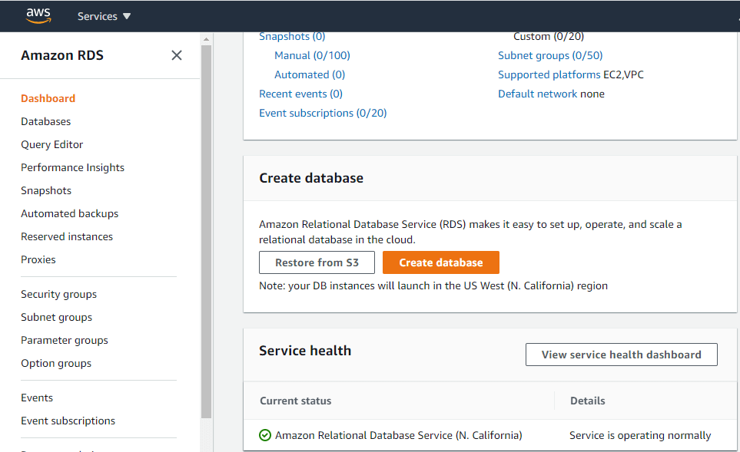Open Event subscriptions (0/20) resource link
740x452 pixels.
(x=323, y=113)
